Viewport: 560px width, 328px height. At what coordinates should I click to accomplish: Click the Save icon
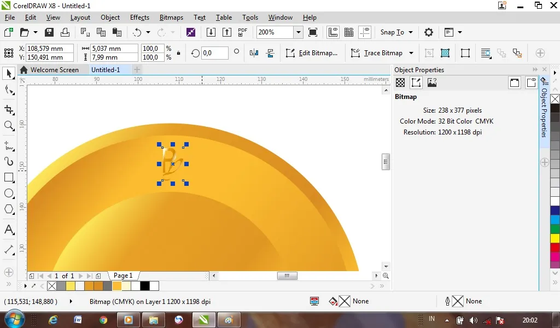coord(49,32)
